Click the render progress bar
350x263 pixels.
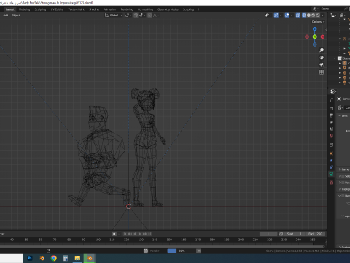(x=181, y=251)
